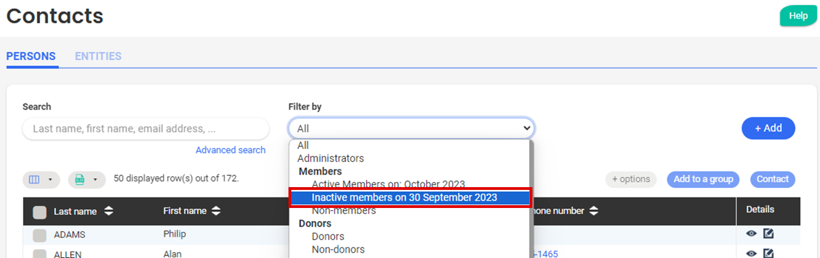Edit Alan Allen's record (pencil icon)
The image size is (820, 258).
[x=769, y=253]
